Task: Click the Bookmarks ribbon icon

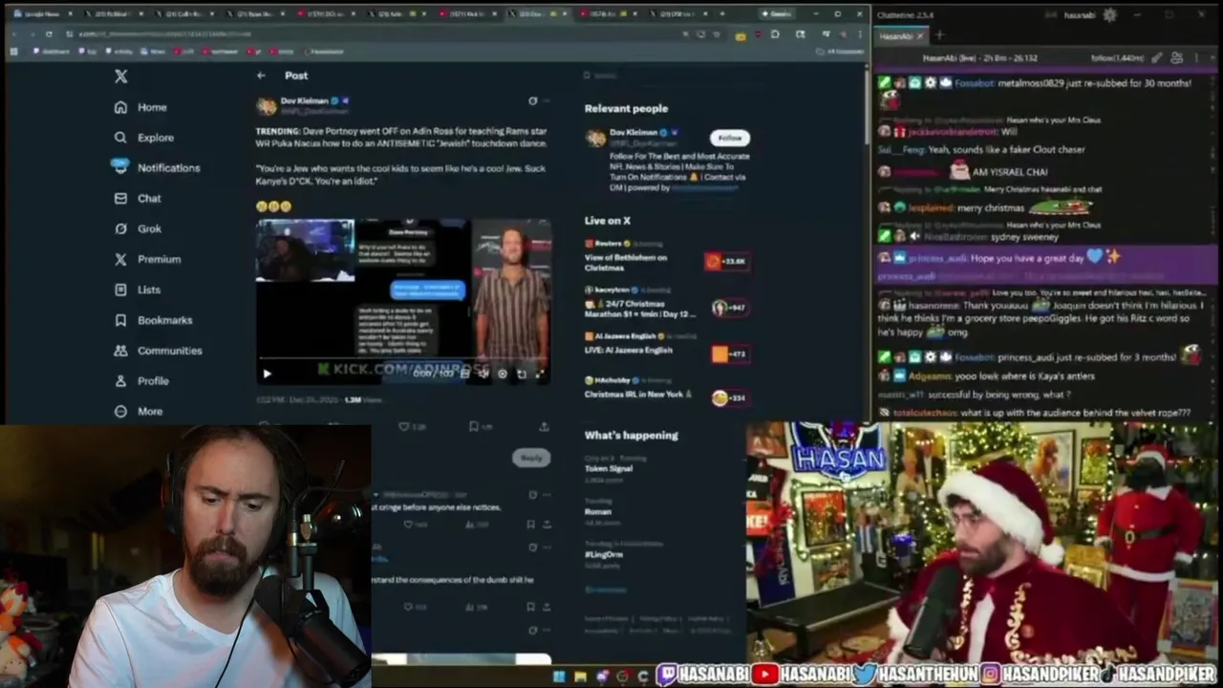Action: 120,320
